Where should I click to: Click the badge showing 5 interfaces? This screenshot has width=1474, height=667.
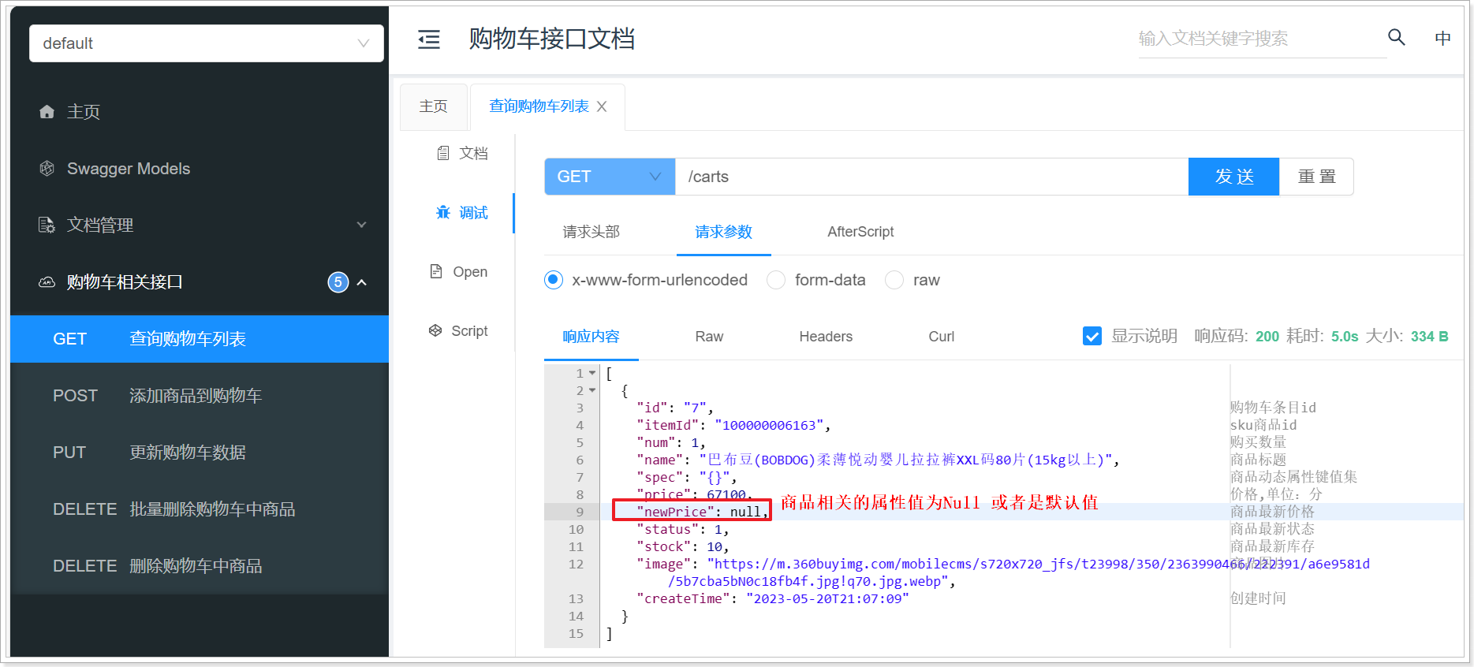point(338,282)
